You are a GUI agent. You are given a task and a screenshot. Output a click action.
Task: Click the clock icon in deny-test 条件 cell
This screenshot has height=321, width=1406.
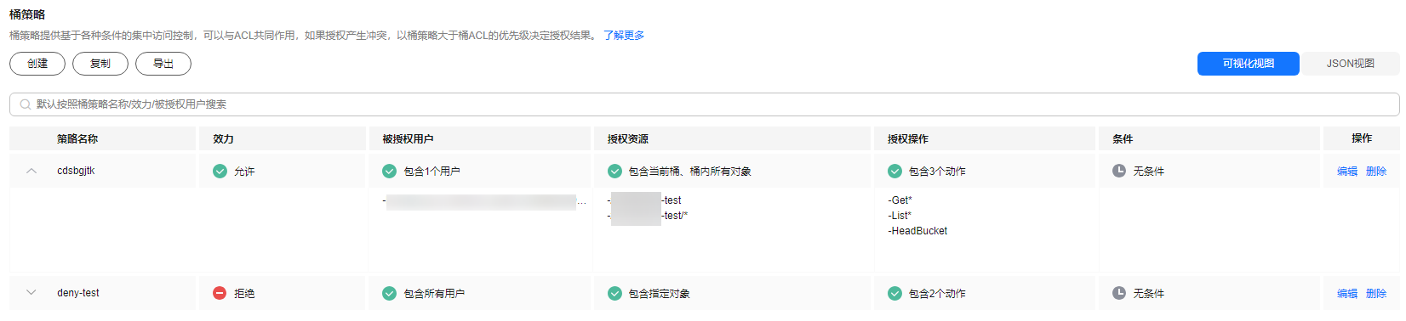(1119, 293)
